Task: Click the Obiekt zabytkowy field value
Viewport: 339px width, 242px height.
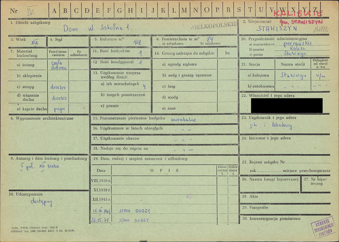Action: coord(96,28)
